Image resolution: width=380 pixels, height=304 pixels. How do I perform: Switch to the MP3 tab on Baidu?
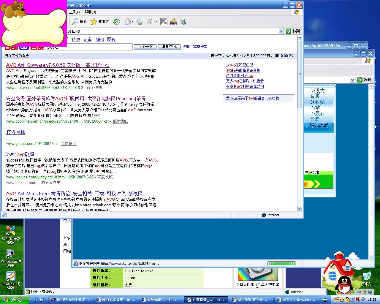click(x=100, y=39)
